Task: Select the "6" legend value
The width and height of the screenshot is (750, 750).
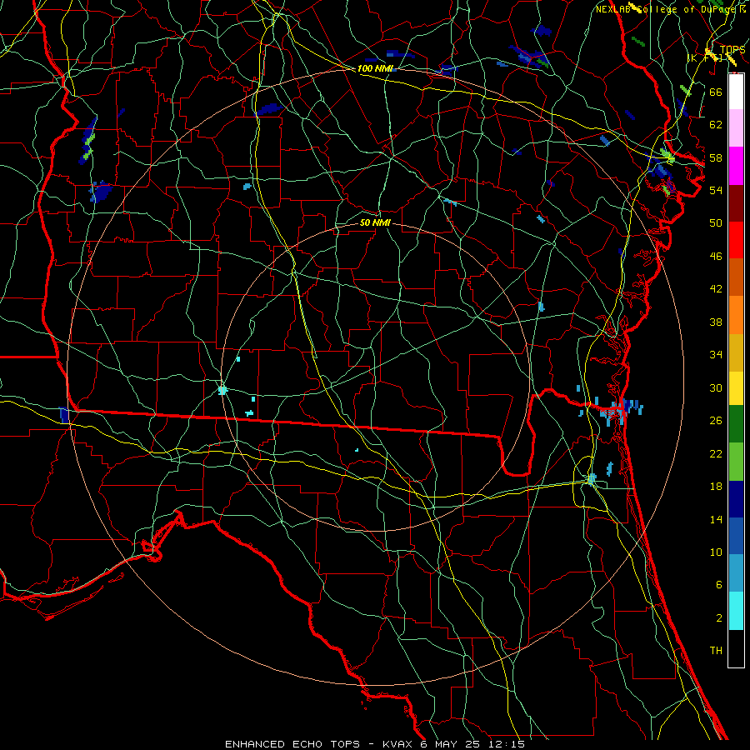Action: [719, 585]
